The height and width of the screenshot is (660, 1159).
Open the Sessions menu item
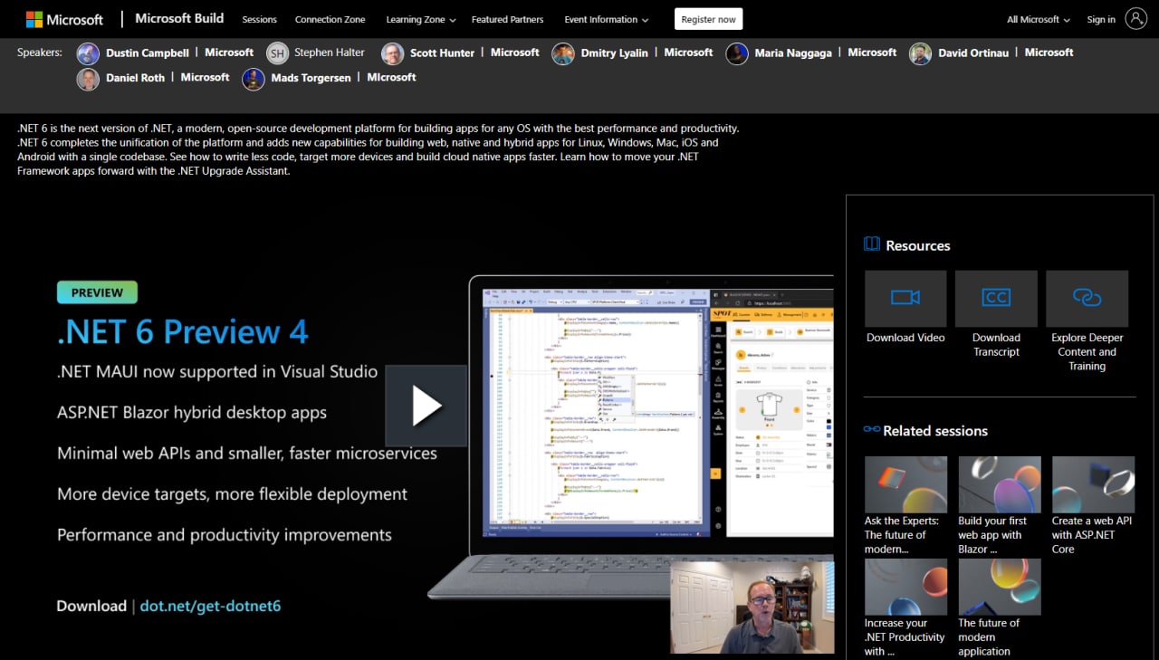(x=259, y=19)
